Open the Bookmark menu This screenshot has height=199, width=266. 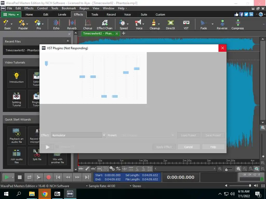[x=69, y=8]
